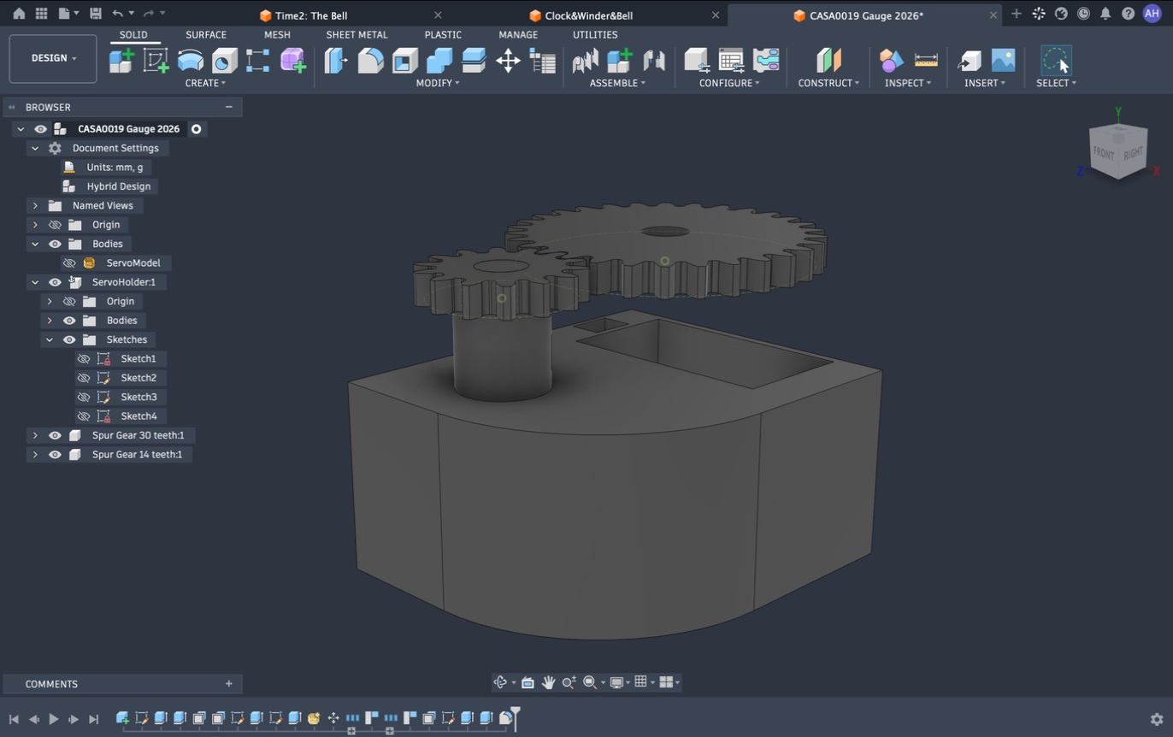
Task: Click the timeline end marker
Action: coord(516,716)
